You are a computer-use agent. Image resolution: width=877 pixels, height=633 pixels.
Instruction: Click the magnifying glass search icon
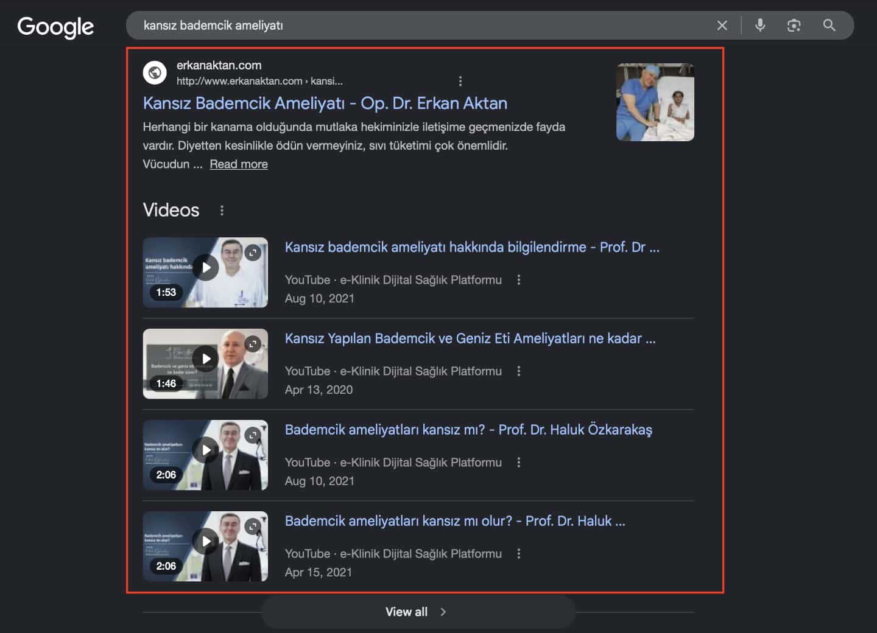pyautogui.click(x=829, y=25)
